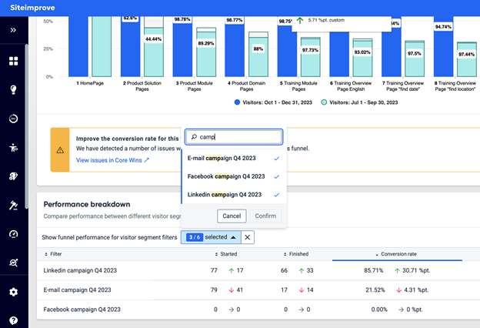Open the accessibility person icon in sidebar
480x328 pixels.
pyautogui.click(x=14, y=148)
